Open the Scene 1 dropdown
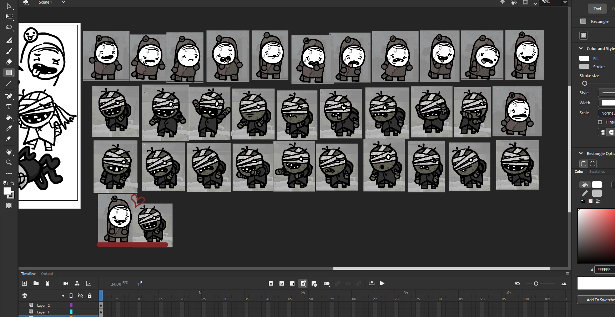Image resolution: width=615 pixels, height=317 pixels. [64, 2]
